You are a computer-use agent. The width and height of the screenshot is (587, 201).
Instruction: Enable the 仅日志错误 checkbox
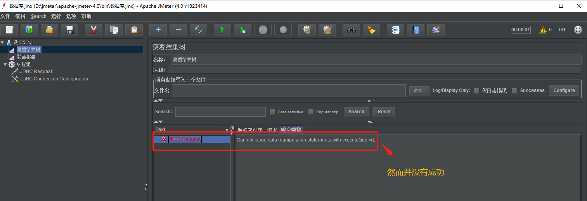pyautogui.click(x=476, y=90)
